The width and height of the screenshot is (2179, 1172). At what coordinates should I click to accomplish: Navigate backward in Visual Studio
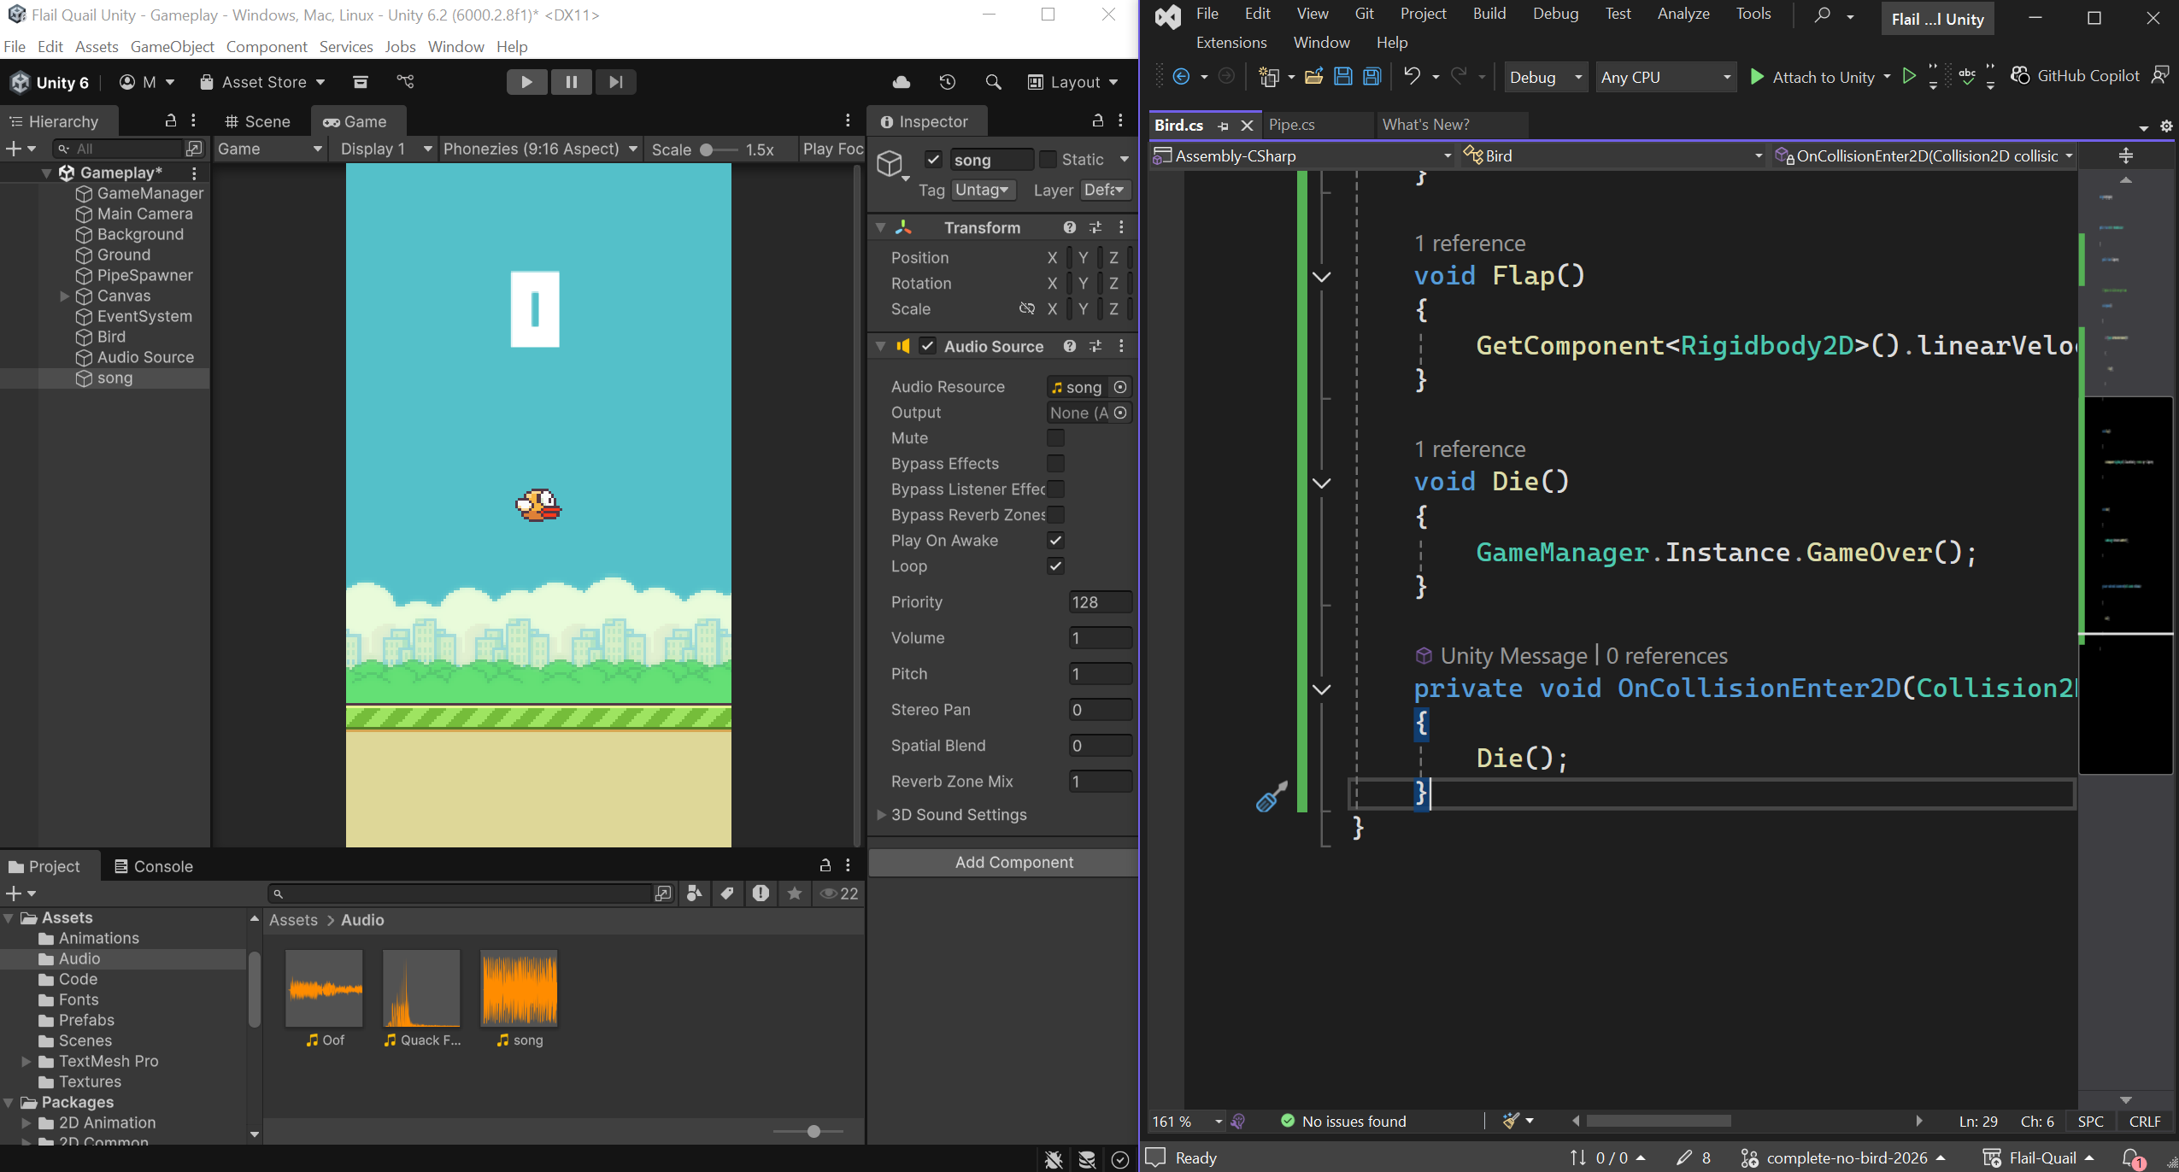(x=1181, y=77)
